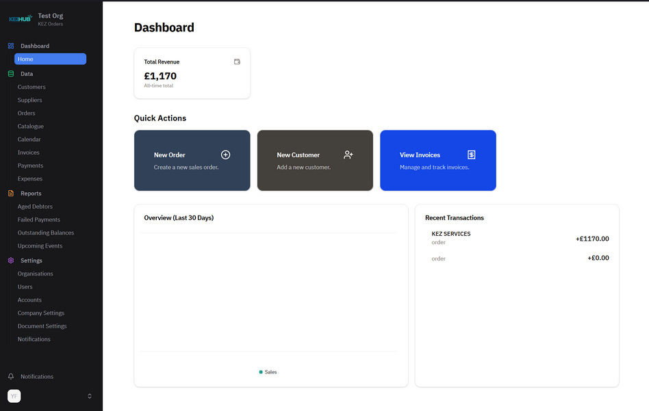Click the Dashboard grid icon in sidebar
649x411 pixels.
[x=11, y=46]
